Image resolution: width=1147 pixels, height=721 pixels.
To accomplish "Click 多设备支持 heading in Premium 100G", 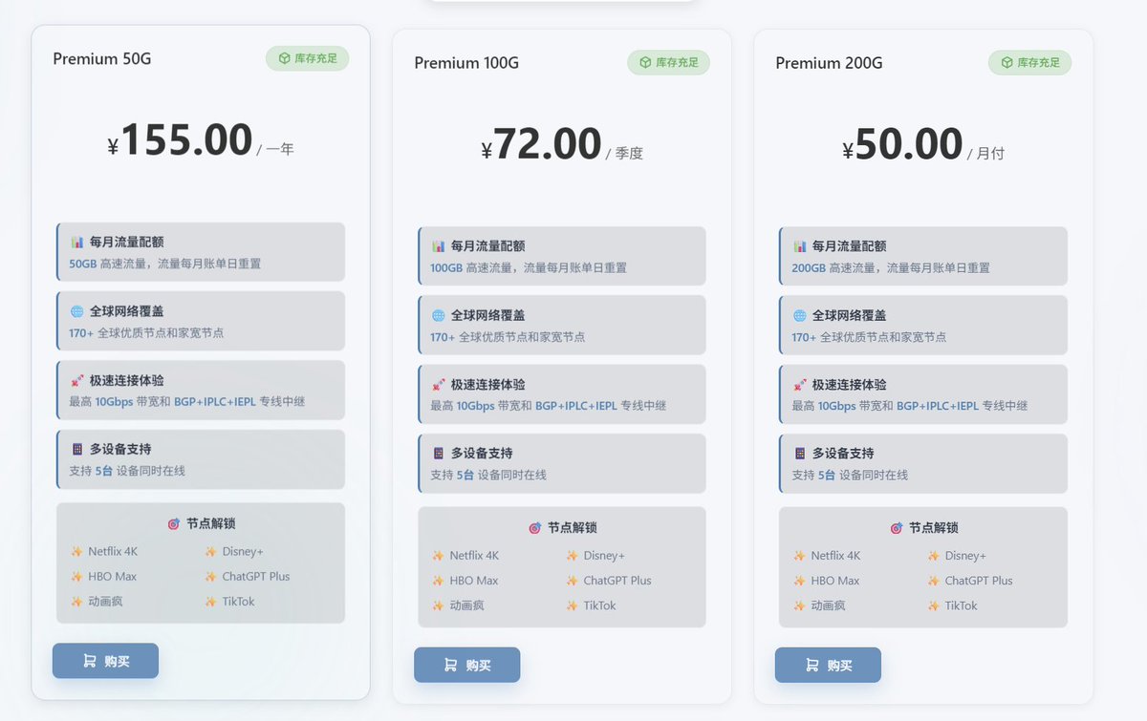I will (x=482, y=453).
